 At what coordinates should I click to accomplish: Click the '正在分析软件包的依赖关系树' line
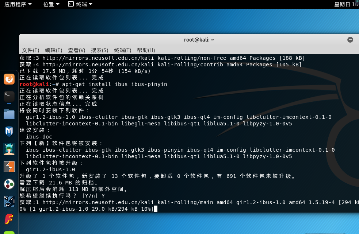click(x=62, y=97)
